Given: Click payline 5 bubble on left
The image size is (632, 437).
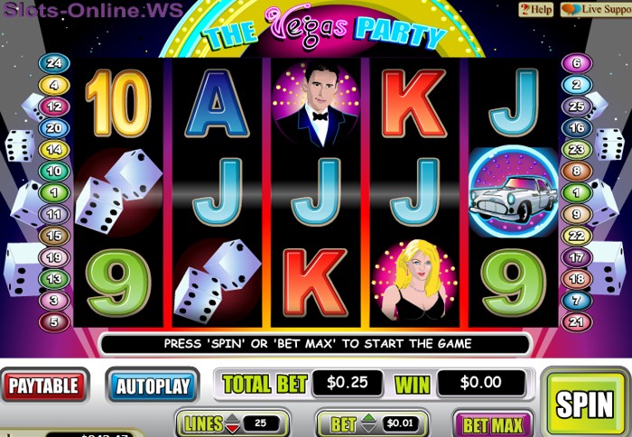Looking at the screenshot, I should 54,322.
